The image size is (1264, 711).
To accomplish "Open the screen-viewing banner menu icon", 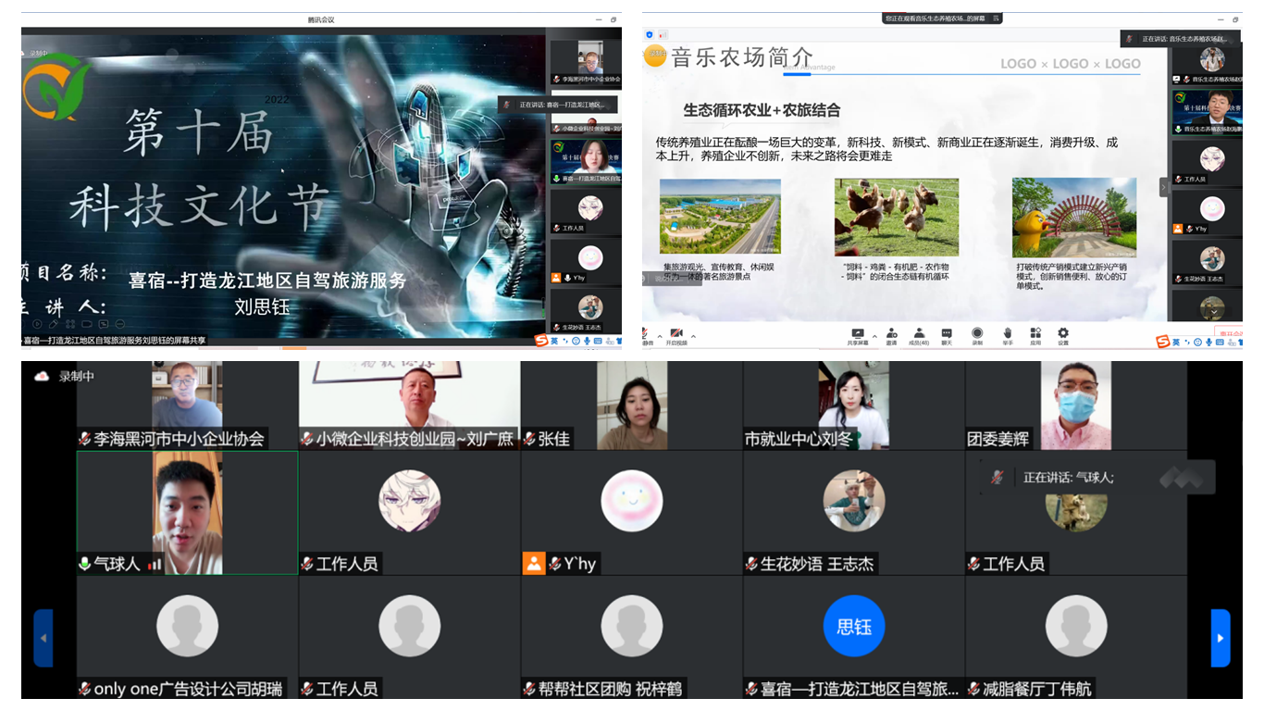I will [996, 19].
